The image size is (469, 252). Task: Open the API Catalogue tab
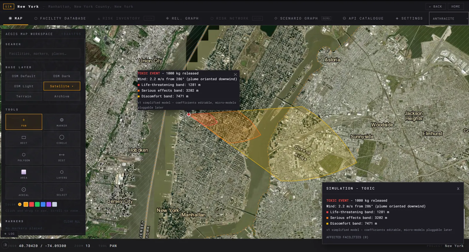click(x=363, y=18)
